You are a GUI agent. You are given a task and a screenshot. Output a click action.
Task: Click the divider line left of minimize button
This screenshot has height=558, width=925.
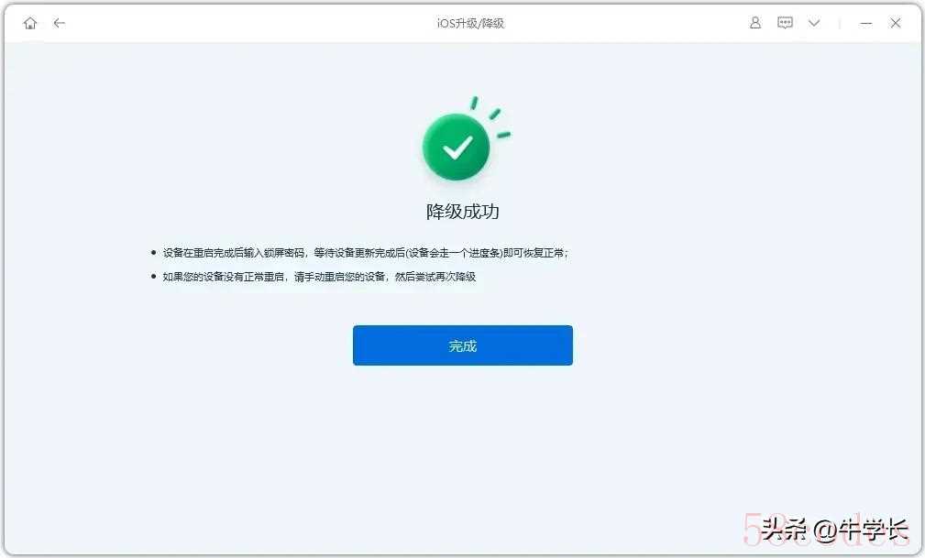840,23
